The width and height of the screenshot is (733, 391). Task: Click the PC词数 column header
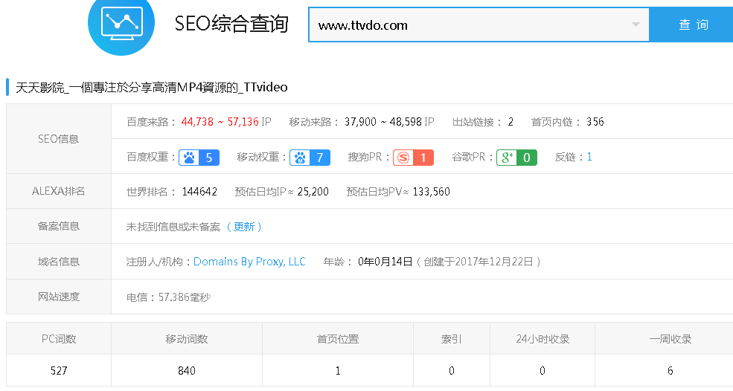coord(59,339)
